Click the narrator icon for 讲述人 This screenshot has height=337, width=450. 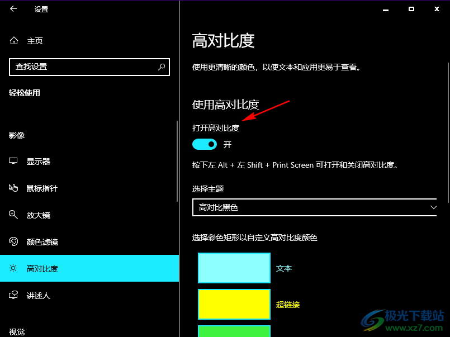13,295
